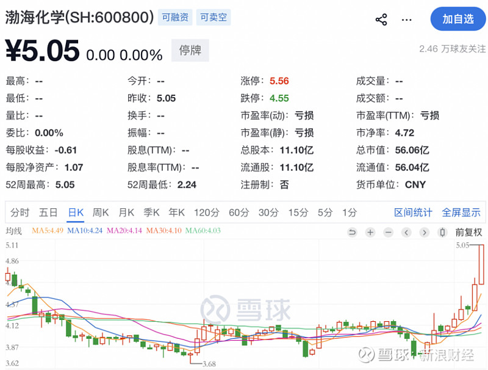Screen dimensions: 488x370
Task: Zoom in on the chart with plus icon
Action: coord(370,233)
